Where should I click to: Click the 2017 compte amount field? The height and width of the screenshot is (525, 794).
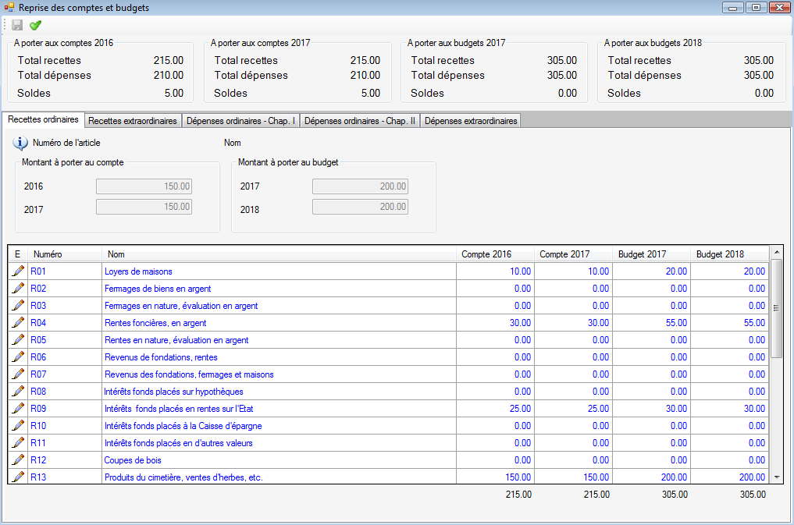(x=144, y=207)
